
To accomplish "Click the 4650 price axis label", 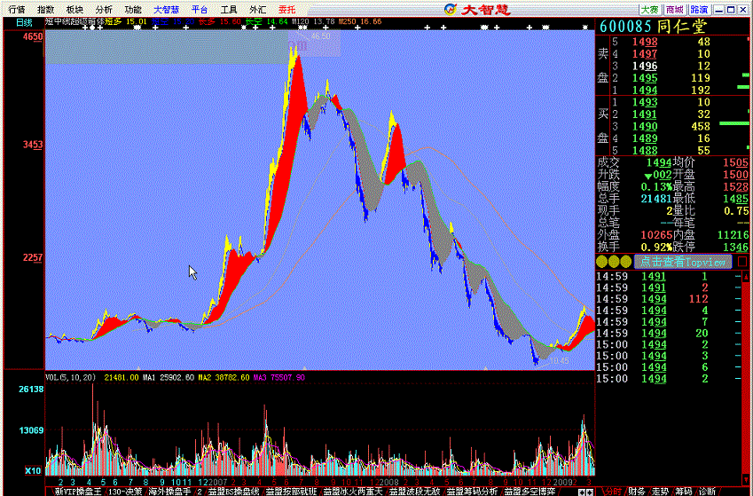I will tap(33, 36).
